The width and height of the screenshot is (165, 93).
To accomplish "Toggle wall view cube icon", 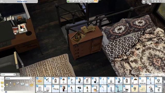I will point(155,2).
